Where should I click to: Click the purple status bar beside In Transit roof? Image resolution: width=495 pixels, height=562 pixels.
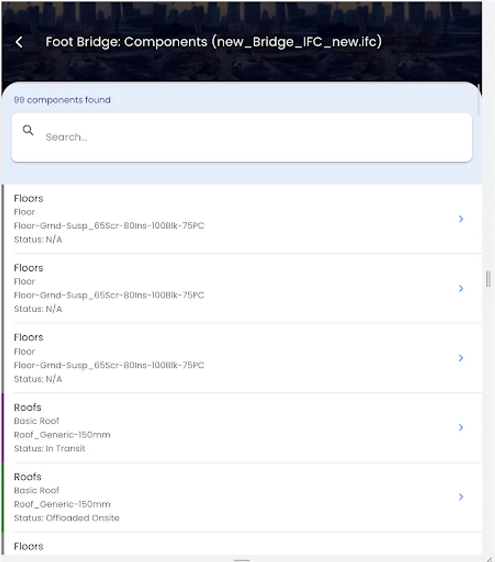click(2, 428)
